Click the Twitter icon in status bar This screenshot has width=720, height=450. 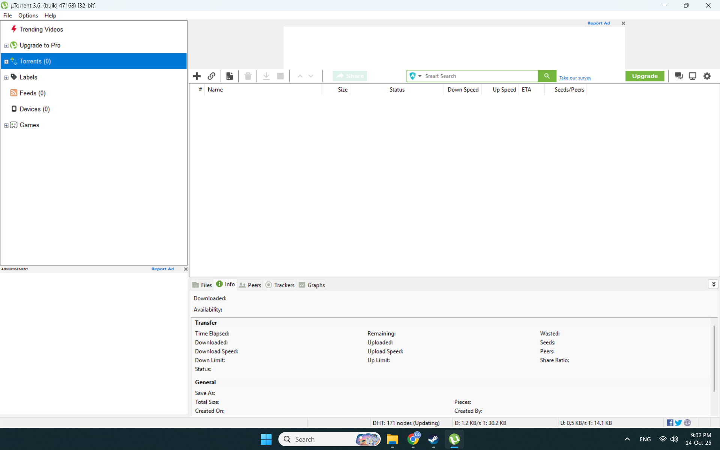pos(678,423)
